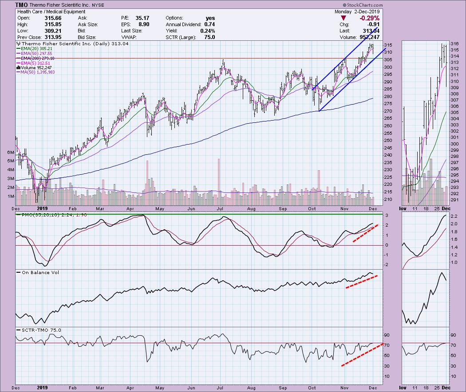This screenshot has width=466, height=392.
Task: Click the Last Size label
Action: (x=132, y=31)
